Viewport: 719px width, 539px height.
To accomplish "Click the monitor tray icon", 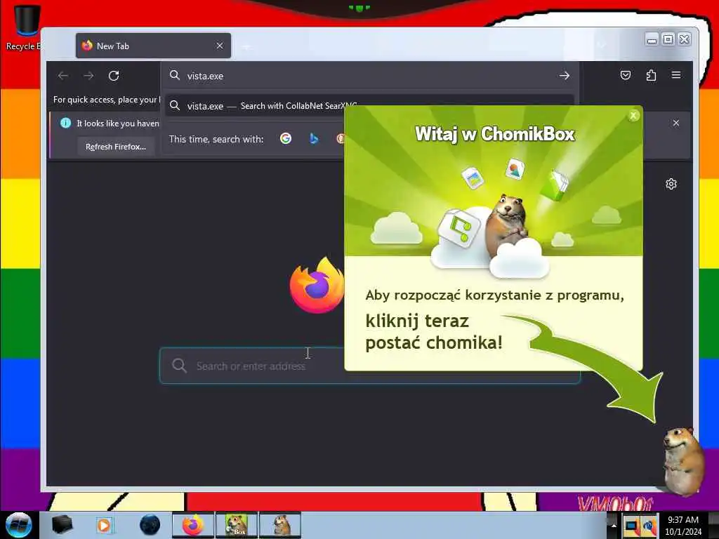I will pos(631,526).
